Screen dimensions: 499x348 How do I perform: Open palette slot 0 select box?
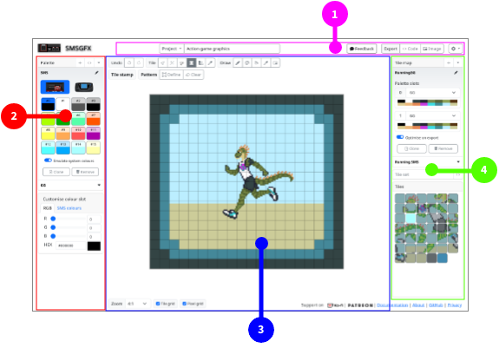coord(432,93)
